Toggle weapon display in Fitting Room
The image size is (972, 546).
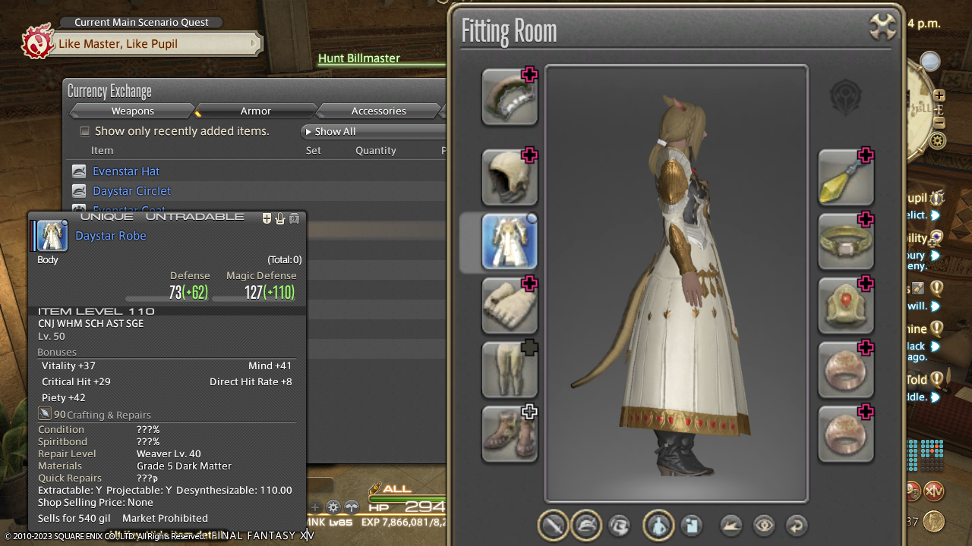tap(553, 526)
